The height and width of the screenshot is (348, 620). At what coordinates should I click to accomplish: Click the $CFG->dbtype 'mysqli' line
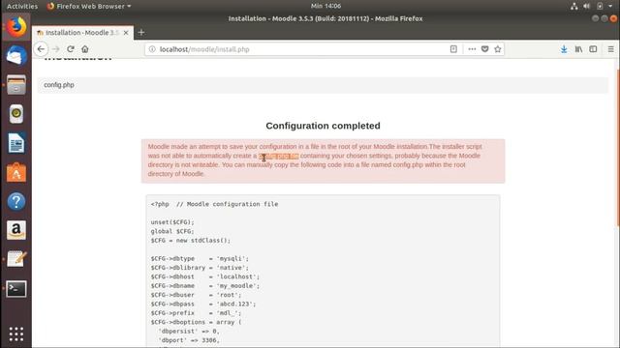200,258
